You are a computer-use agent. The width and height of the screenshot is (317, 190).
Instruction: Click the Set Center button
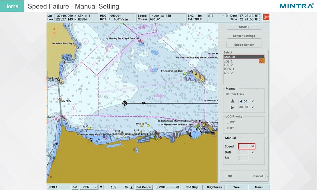pyautogui.click(x=144, y=187)
